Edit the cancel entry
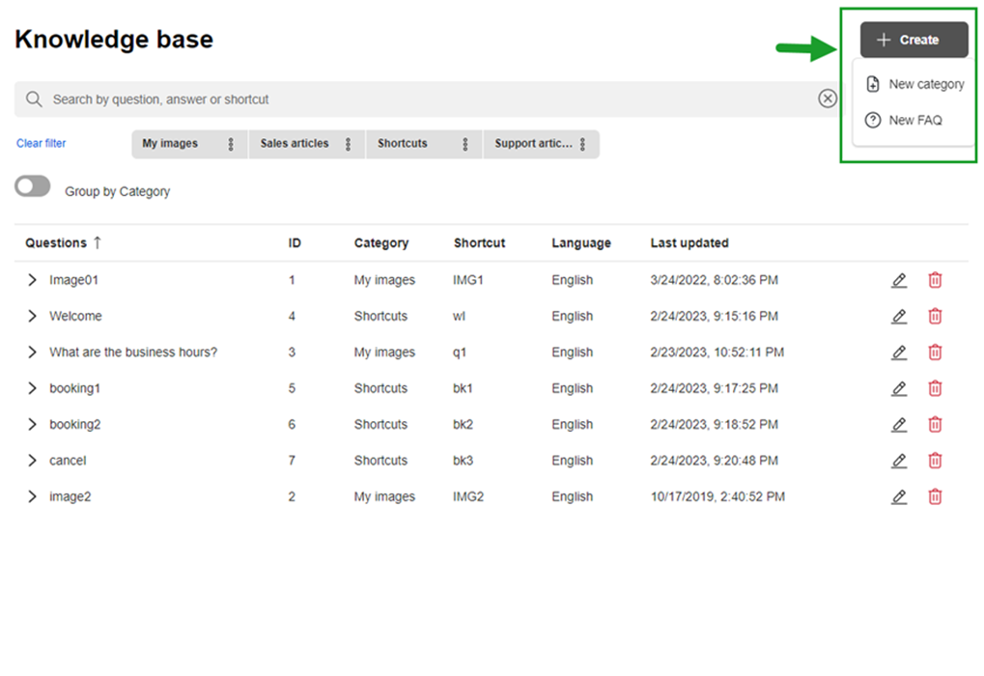The height and width of the screenshot is (676, 984). 899,461
